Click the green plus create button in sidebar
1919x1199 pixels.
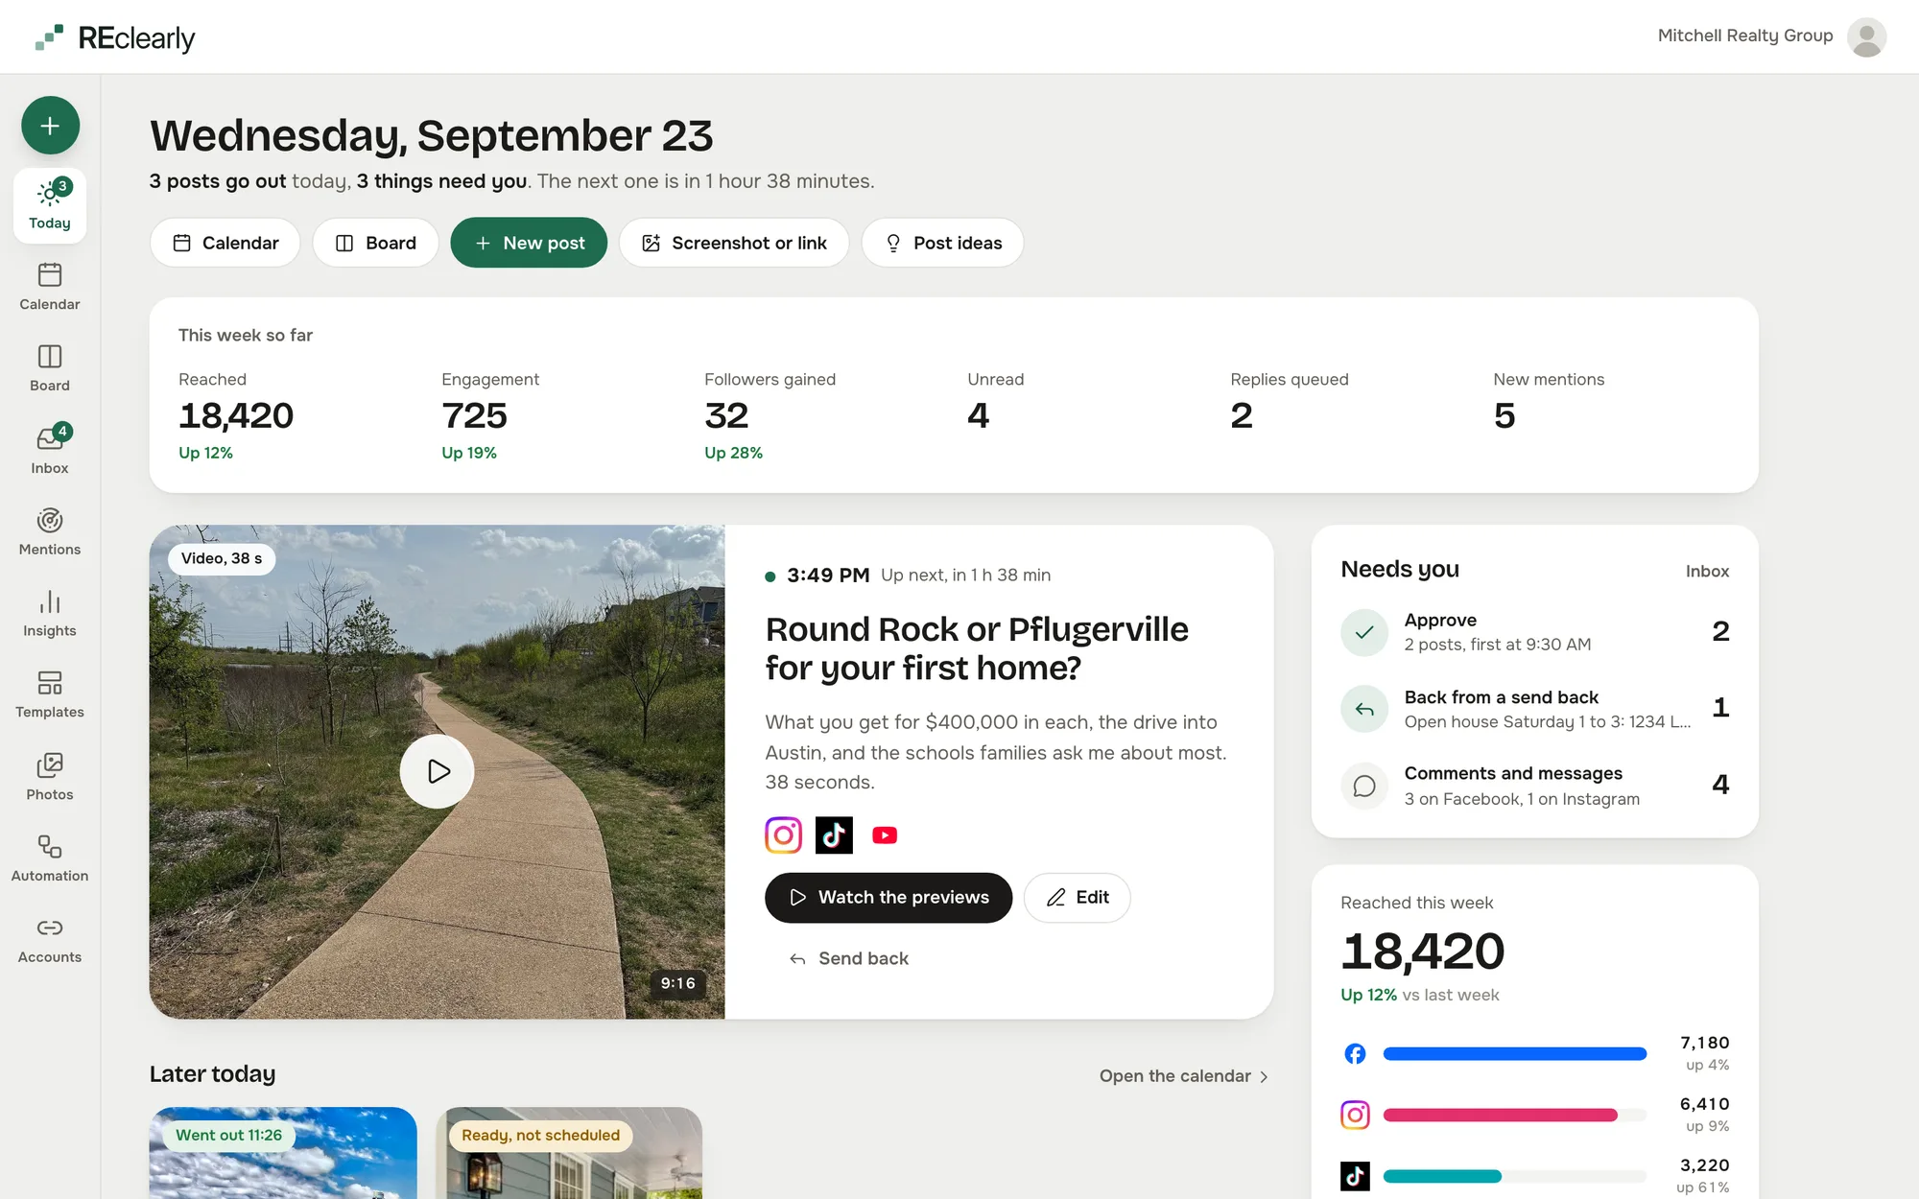pyautogui.click(x=50, y=126)
